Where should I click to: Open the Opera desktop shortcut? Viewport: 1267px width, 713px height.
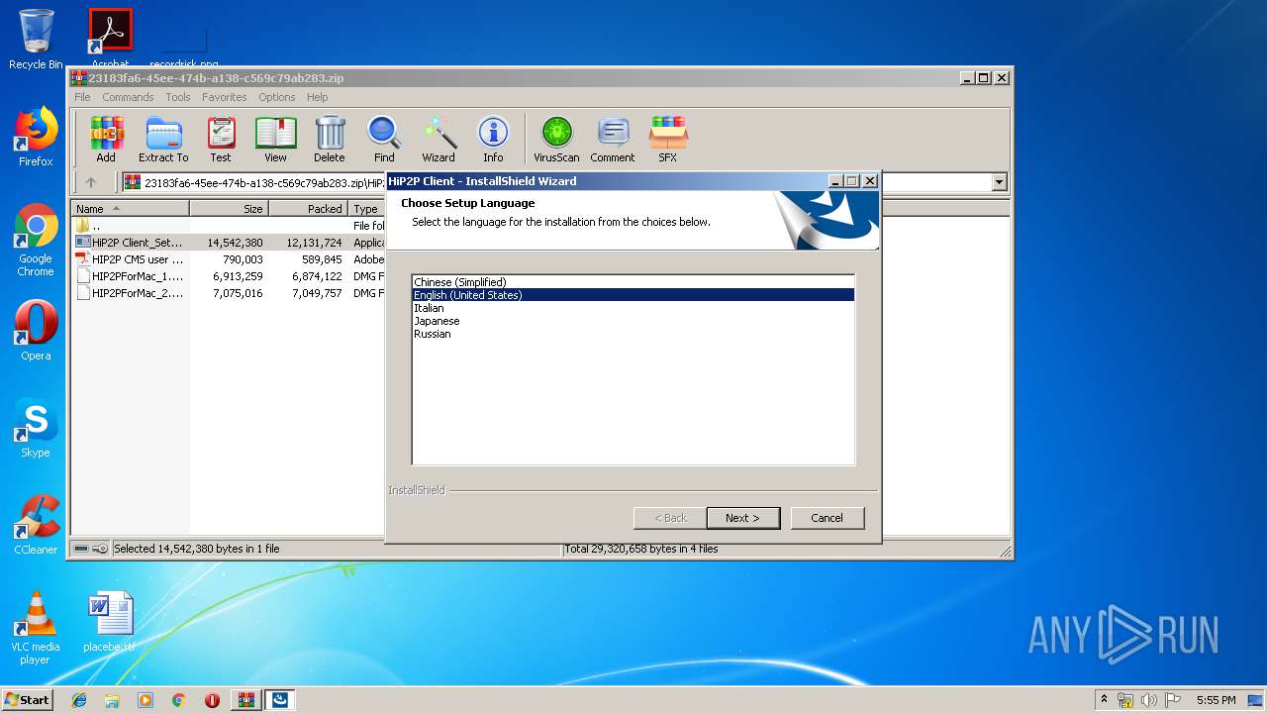(36, 331)
